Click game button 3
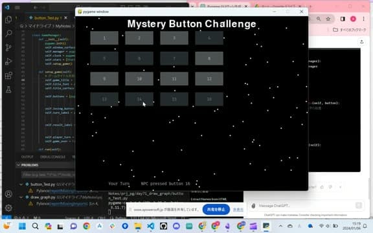 [174, 38]
